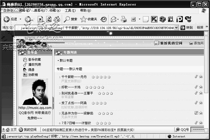Click the 转到 Go button
This screenshot has height=140, width=210.
(x=187, y=27)
